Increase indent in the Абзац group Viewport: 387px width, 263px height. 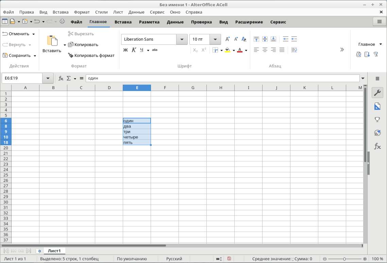coord(286,39)
